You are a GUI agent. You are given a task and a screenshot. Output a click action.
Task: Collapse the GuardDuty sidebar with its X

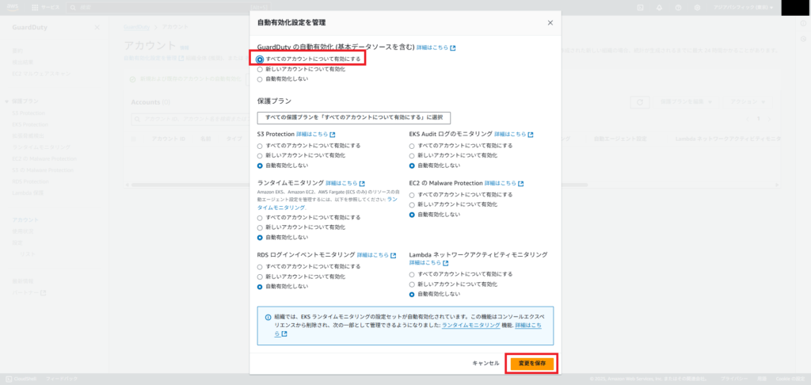click(x=97, y=28)
